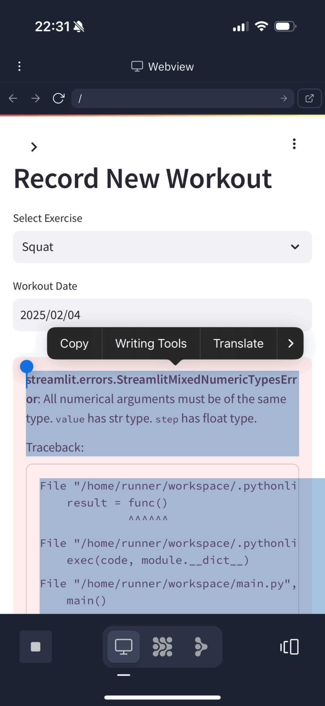
Task: Switch to the Webview monitor tab
Action: (x=124, y=647)
